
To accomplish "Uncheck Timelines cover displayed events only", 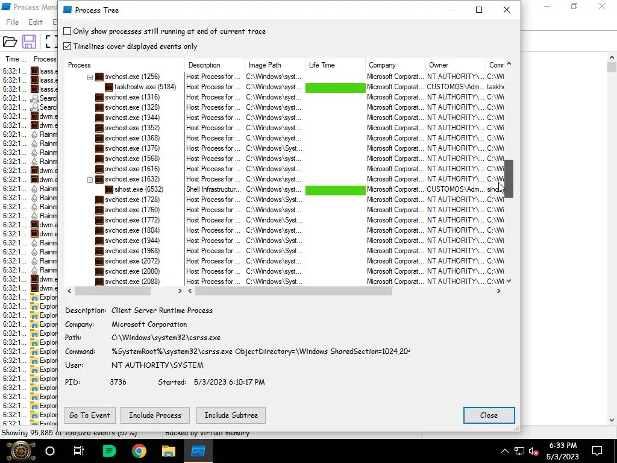I will (67, 46).
